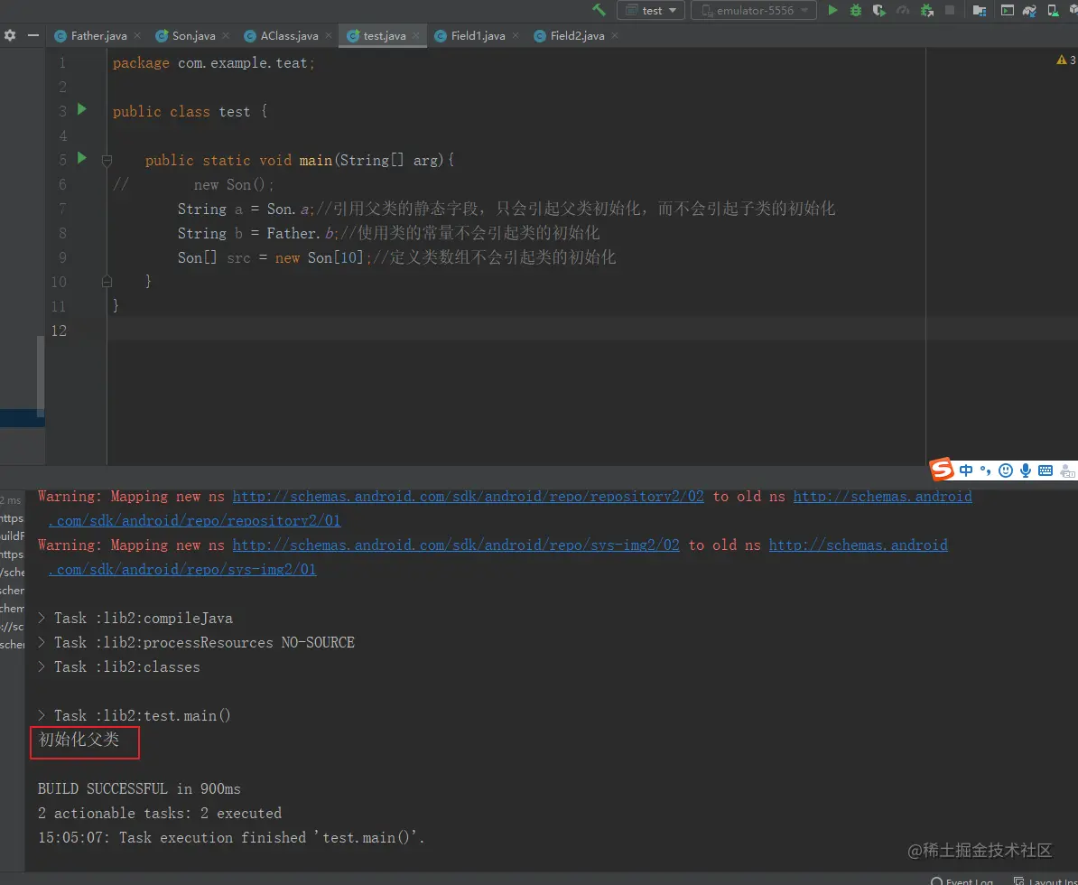
Task: Open Event Log in status bar
Action: [962, 880]
